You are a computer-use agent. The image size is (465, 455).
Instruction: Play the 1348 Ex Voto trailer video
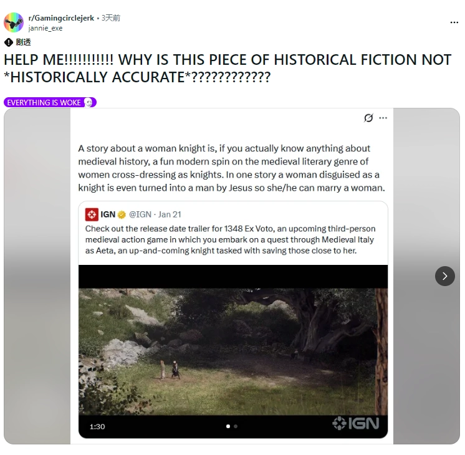[x=233, y=352]
